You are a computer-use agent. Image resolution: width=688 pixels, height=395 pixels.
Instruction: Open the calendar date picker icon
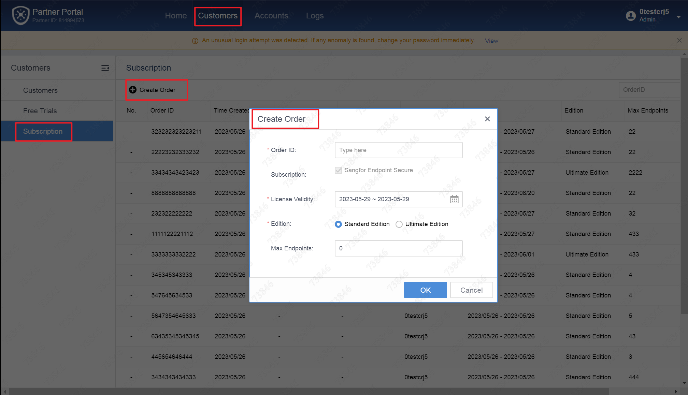click(x=454, y=199)
